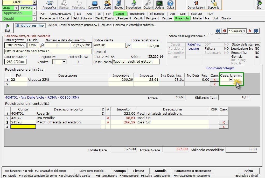This screenshot has height=178, width=265.
Task: Go to next record with red right arrow
Action: 250,31
